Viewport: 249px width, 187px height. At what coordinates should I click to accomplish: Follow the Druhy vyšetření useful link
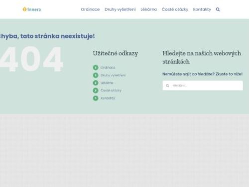coord(113,75)
